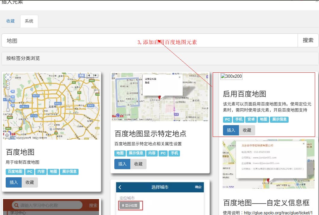Select the 百度地图显示特定地点相关属性设置 description
The width and height of the screenshot is (319, 215).
pos(148,144)
